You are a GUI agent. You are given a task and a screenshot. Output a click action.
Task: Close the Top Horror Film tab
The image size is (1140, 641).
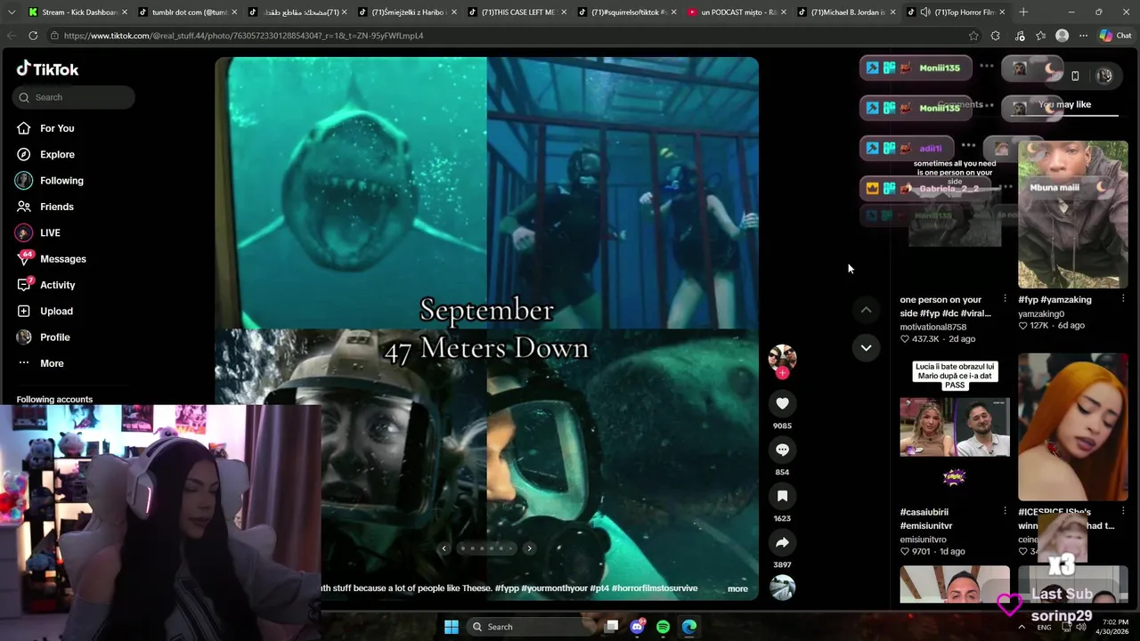(1002, 12)
